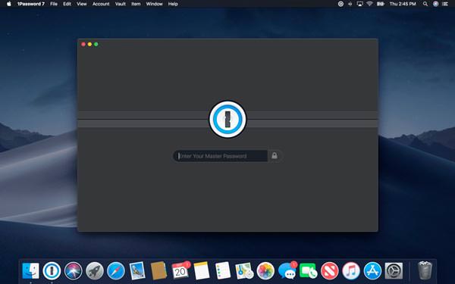Open Mail stamp icon in Dock
The image size is (455, 284).
[137, 270]
